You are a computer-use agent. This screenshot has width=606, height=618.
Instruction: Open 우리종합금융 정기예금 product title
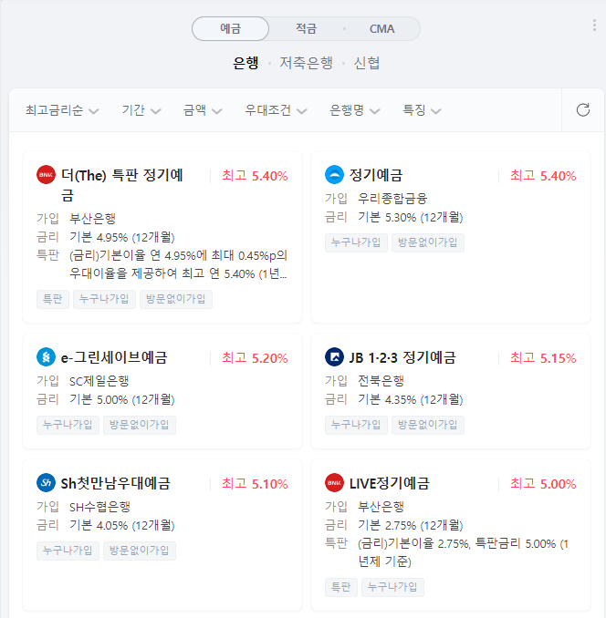click(376, 175)
